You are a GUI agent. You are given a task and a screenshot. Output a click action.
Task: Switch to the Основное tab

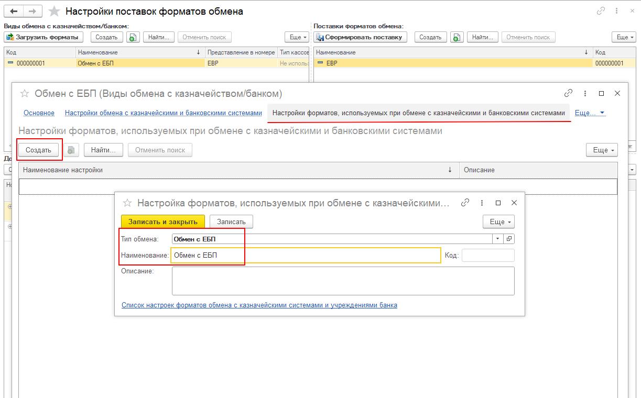[39, 113]
